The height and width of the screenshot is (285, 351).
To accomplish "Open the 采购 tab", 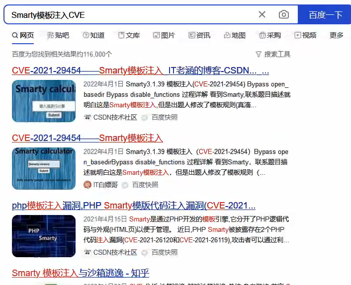I will tap(270, 35).
